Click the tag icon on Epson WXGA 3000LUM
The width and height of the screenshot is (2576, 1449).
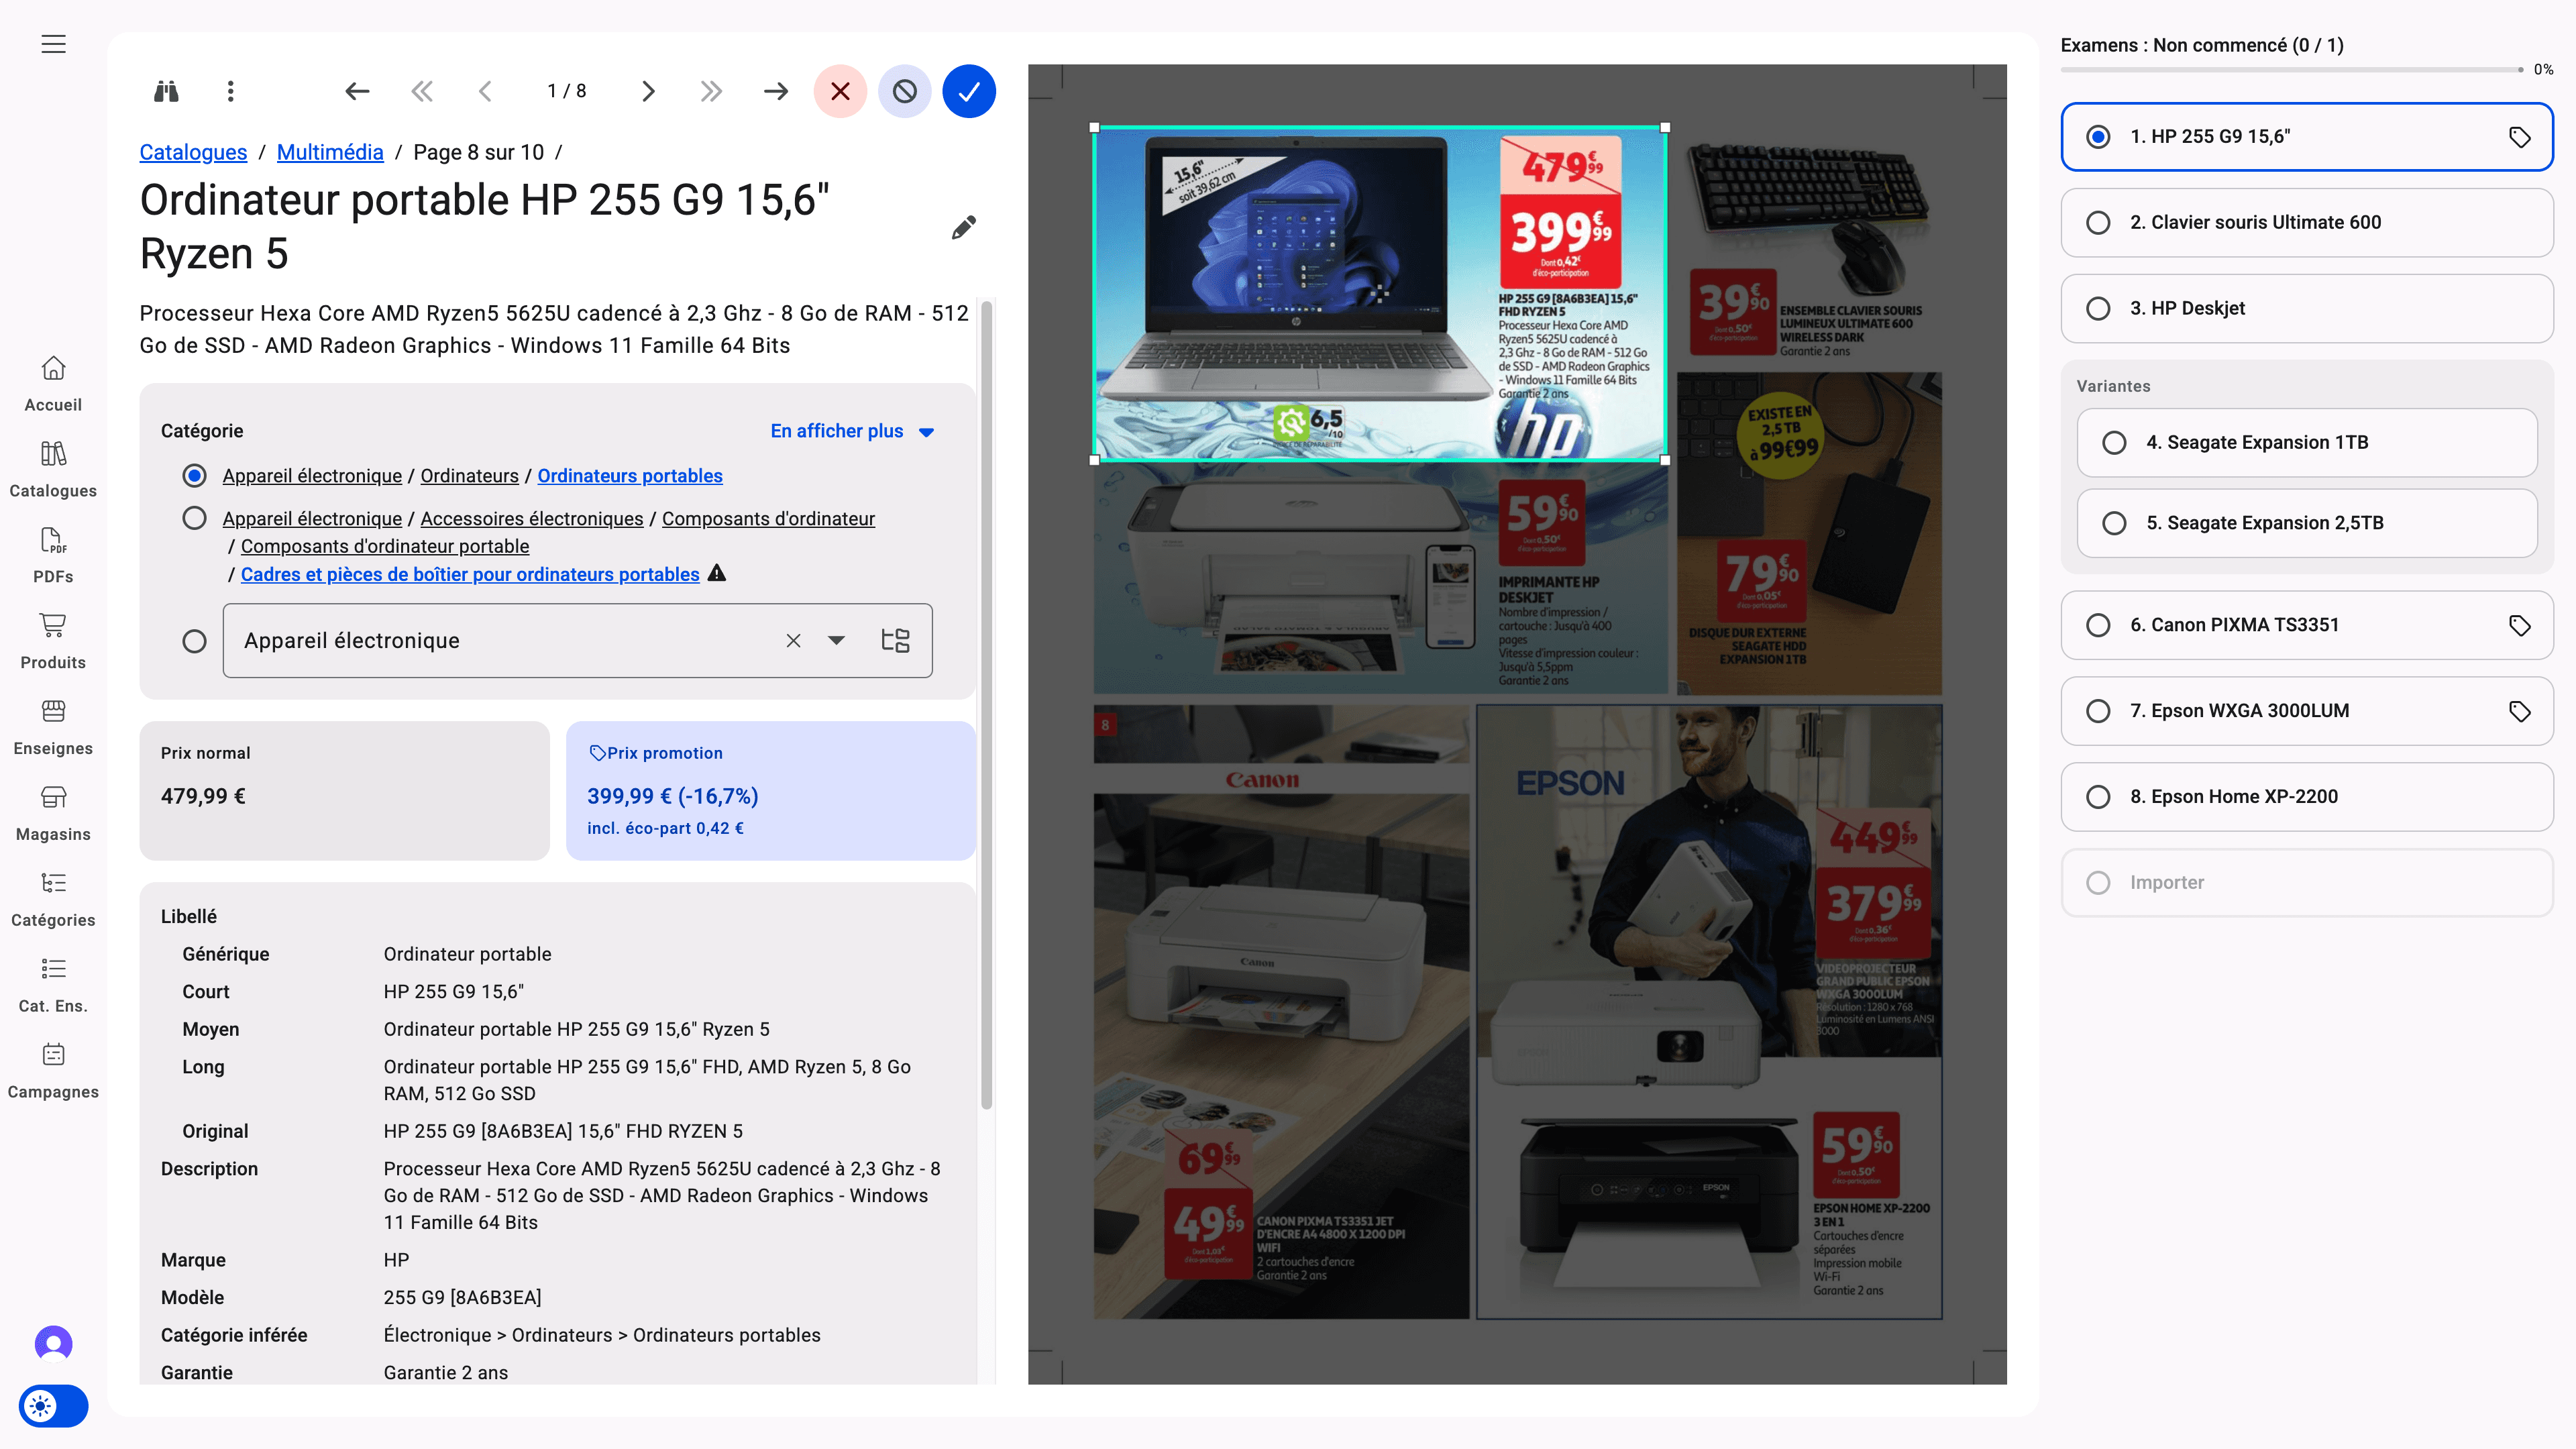pyautogui.click(x=2520, y=711)
